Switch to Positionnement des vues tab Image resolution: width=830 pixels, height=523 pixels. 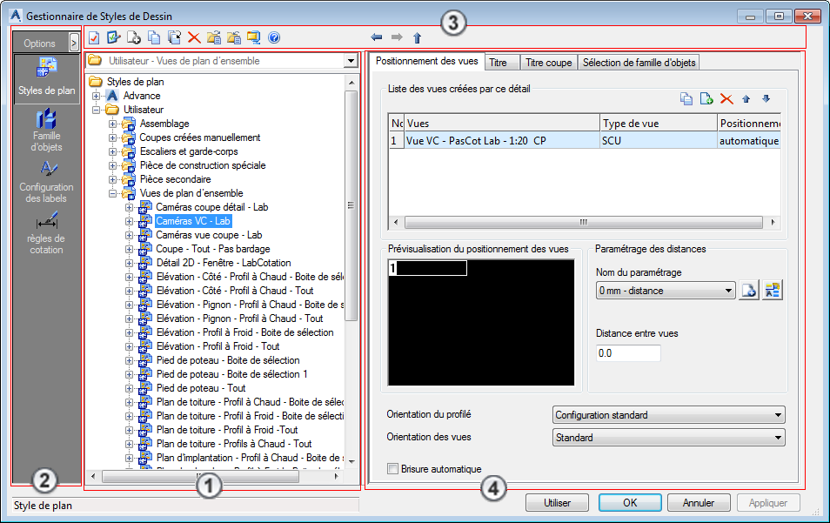pyautogui.click(x=426, y=61)
